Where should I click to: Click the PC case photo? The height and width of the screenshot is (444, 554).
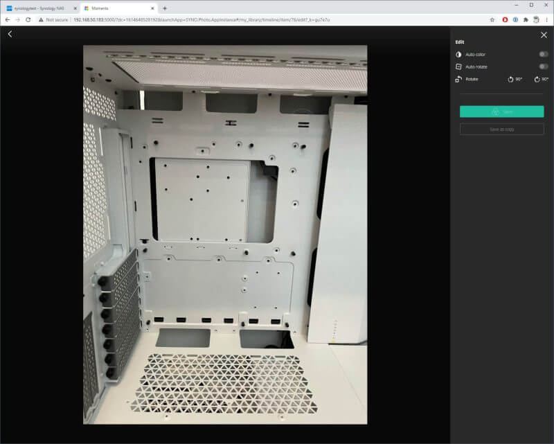point(225,234)
